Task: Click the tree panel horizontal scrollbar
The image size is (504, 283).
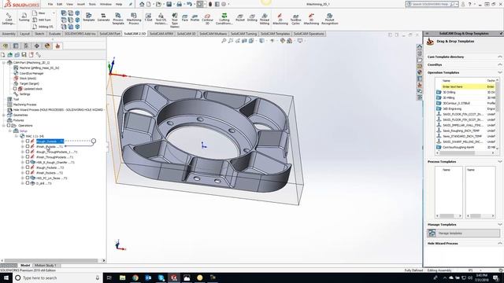Action: pyautogui.click(x=53, y=260)
